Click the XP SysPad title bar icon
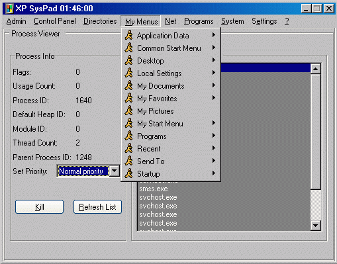This screenshot has height=264, width=337. (x=9, y=9)
